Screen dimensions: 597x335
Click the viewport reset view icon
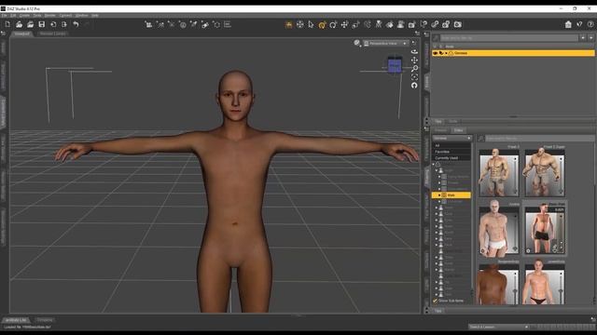click(414, 86)
